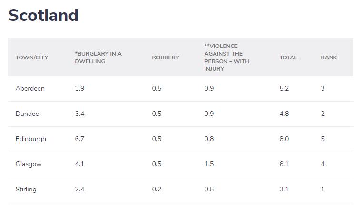Screen dimensions: 361x209
Task: Click Stirling's robbery value 0.2
Action: point(156,190)
